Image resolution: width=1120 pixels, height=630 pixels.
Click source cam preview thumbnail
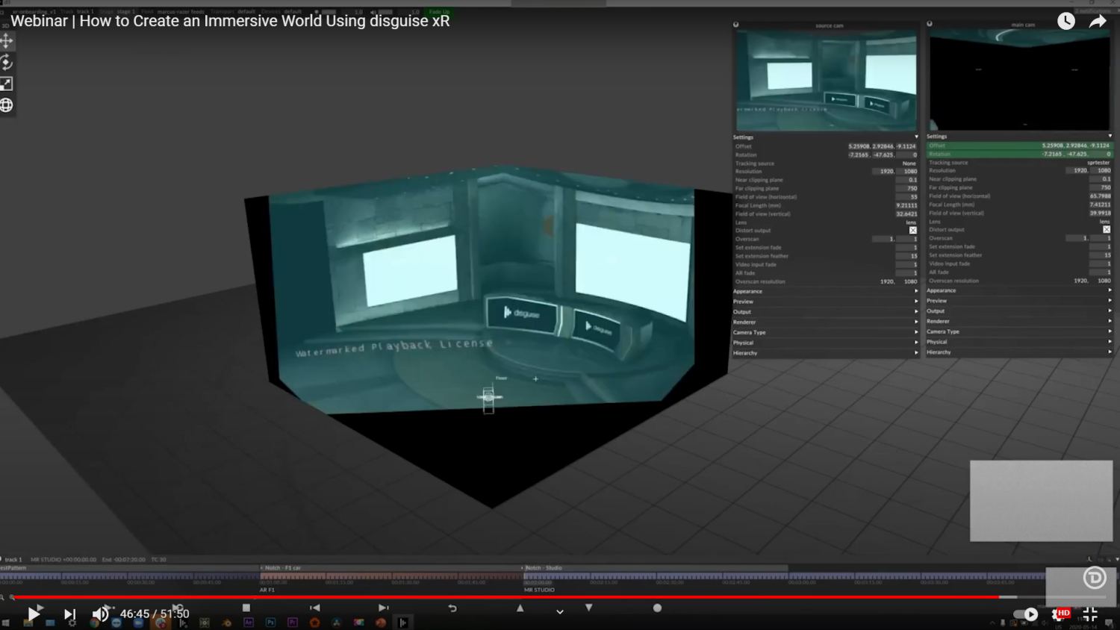pyautogui.click(x=826, y=81)
